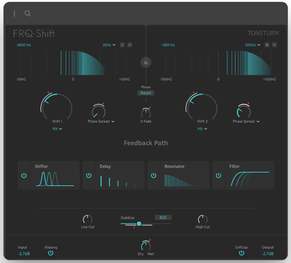This screenshot has height=263, width=291.
Task: Click the Stabilize slider handle
Action: pyautogui.click(x=139, y=224)
